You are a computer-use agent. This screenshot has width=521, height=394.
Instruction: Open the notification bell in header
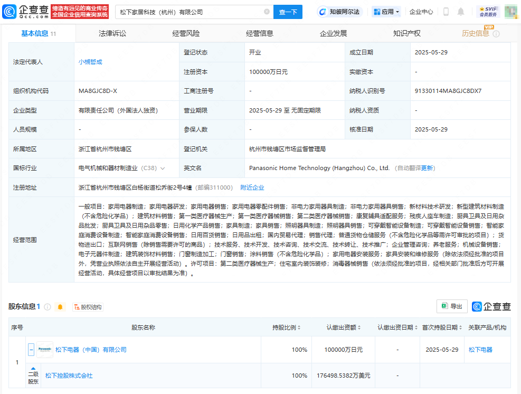point(460,12)
